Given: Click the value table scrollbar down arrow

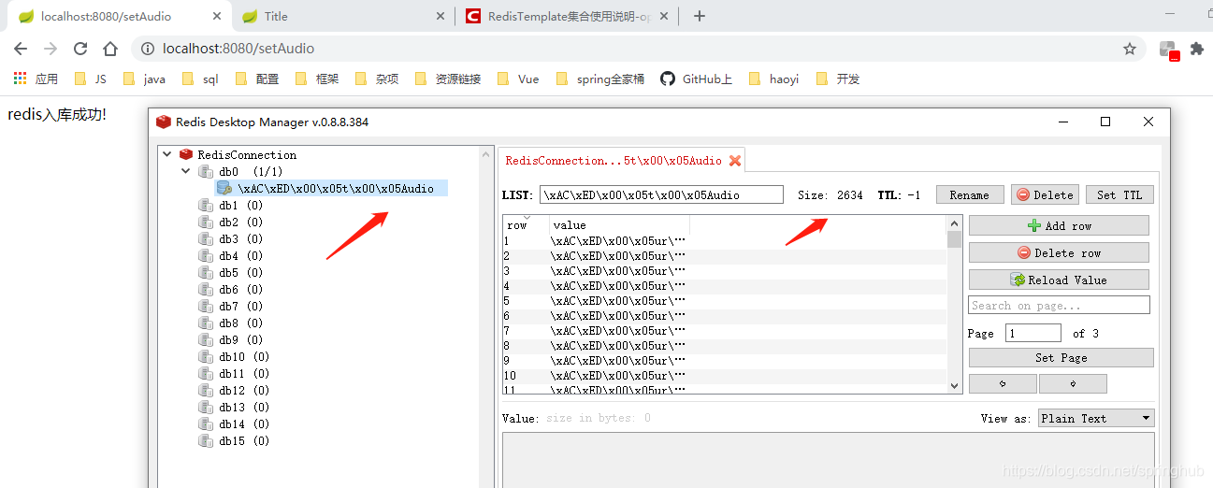Looking at the screenshot, I should [x=955, y=385].
